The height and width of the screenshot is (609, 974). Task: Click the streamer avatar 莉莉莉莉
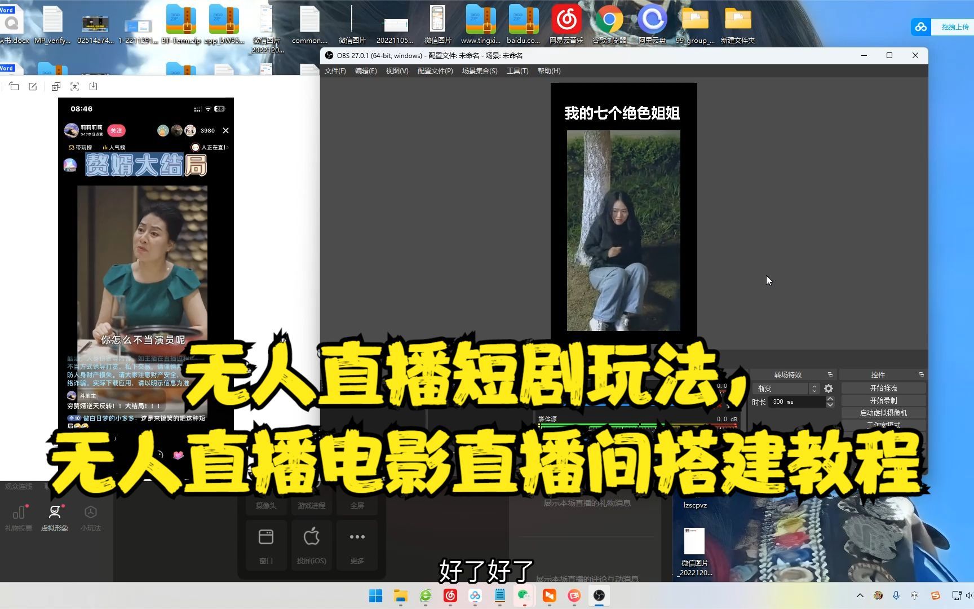point(71,130)
